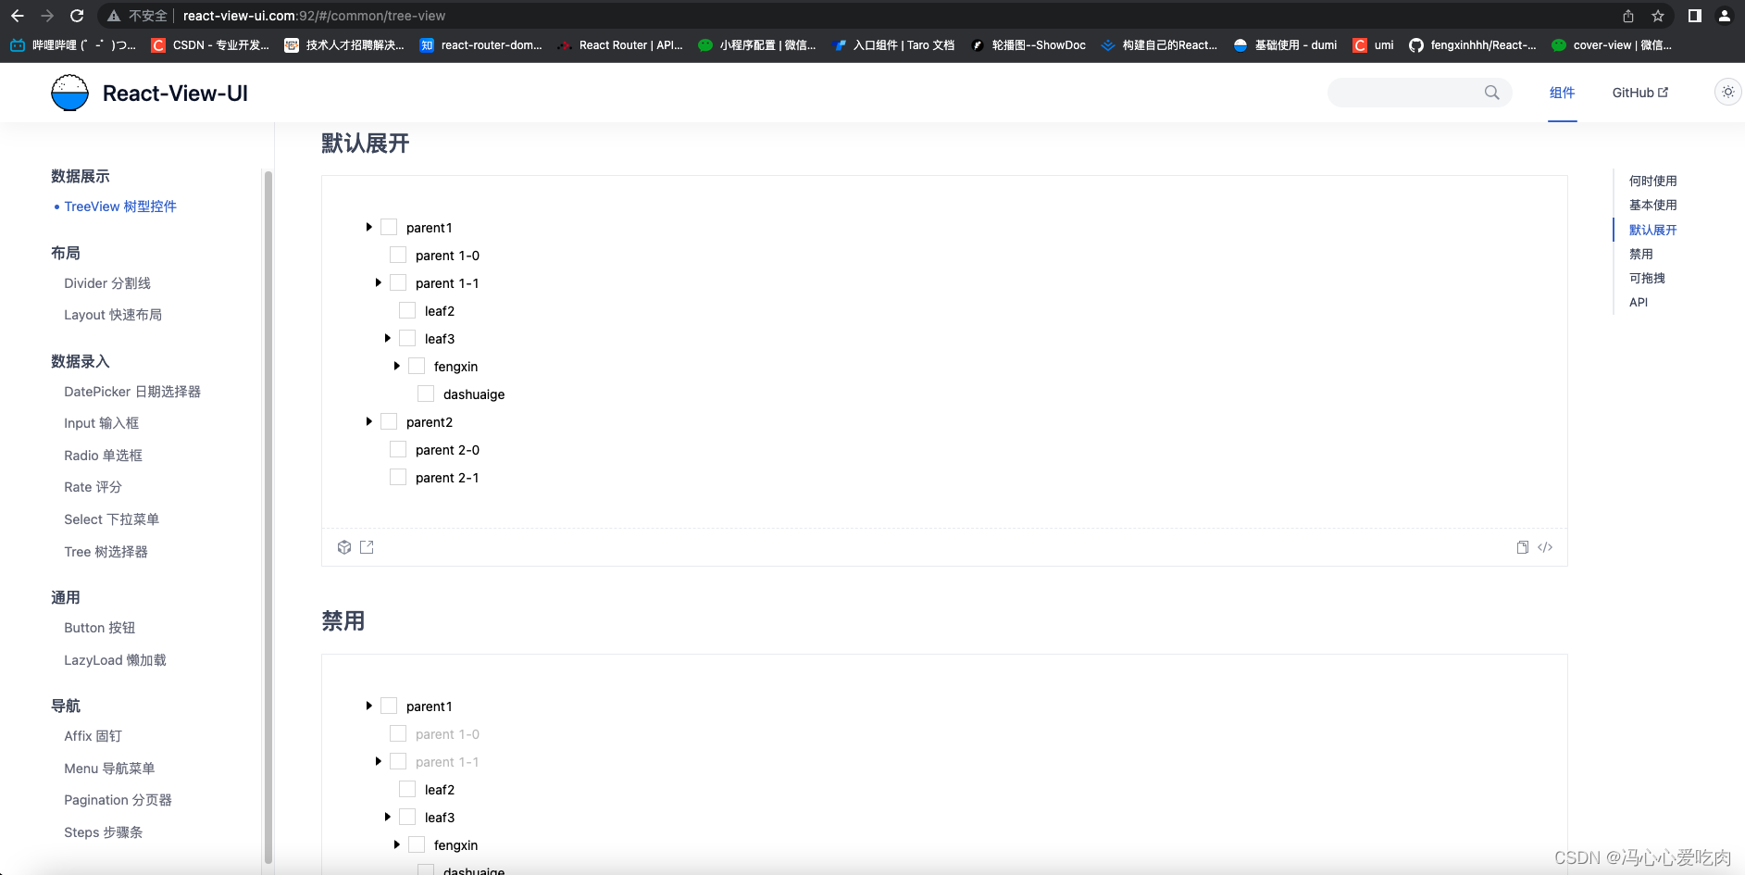Open the browser side panel icon
The width and height of the screenshot is (1745, 875).
click(x=1694, y=16)
